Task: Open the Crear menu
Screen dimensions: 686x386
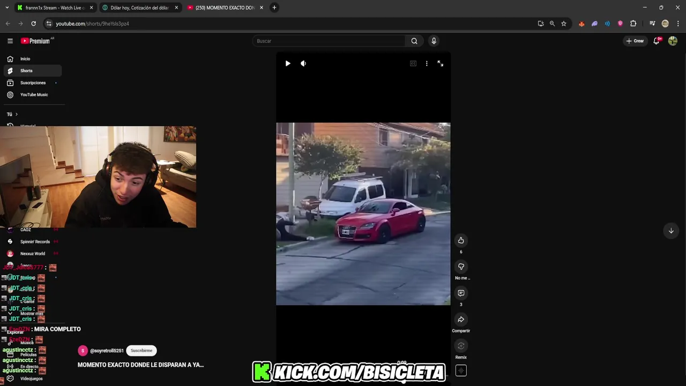Action: click(635, 41)
